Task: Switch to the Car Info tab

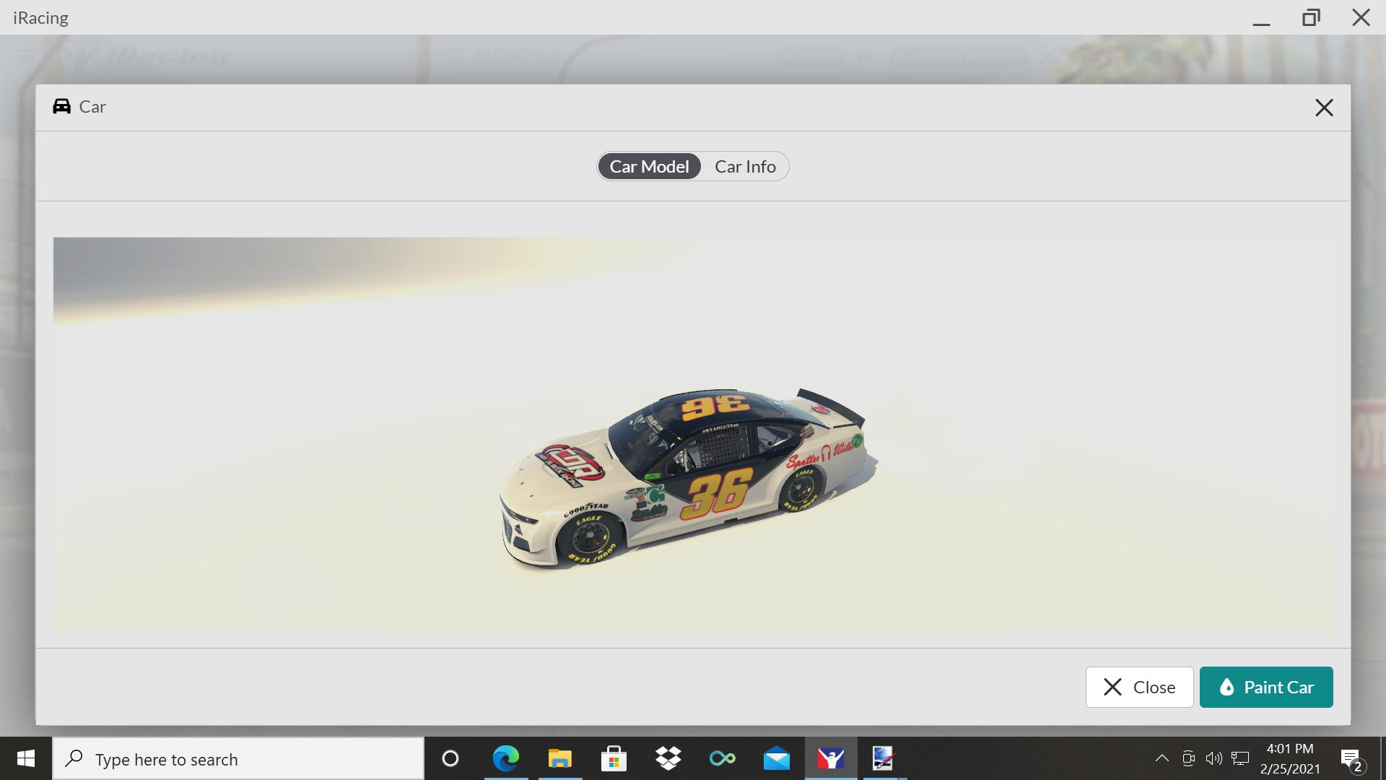Action: pyautogui.click(x=745, y=166)
